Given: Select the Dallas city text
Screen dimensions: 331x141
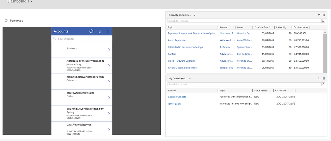Looking at the screenshot, I should (x=70, y=96).
